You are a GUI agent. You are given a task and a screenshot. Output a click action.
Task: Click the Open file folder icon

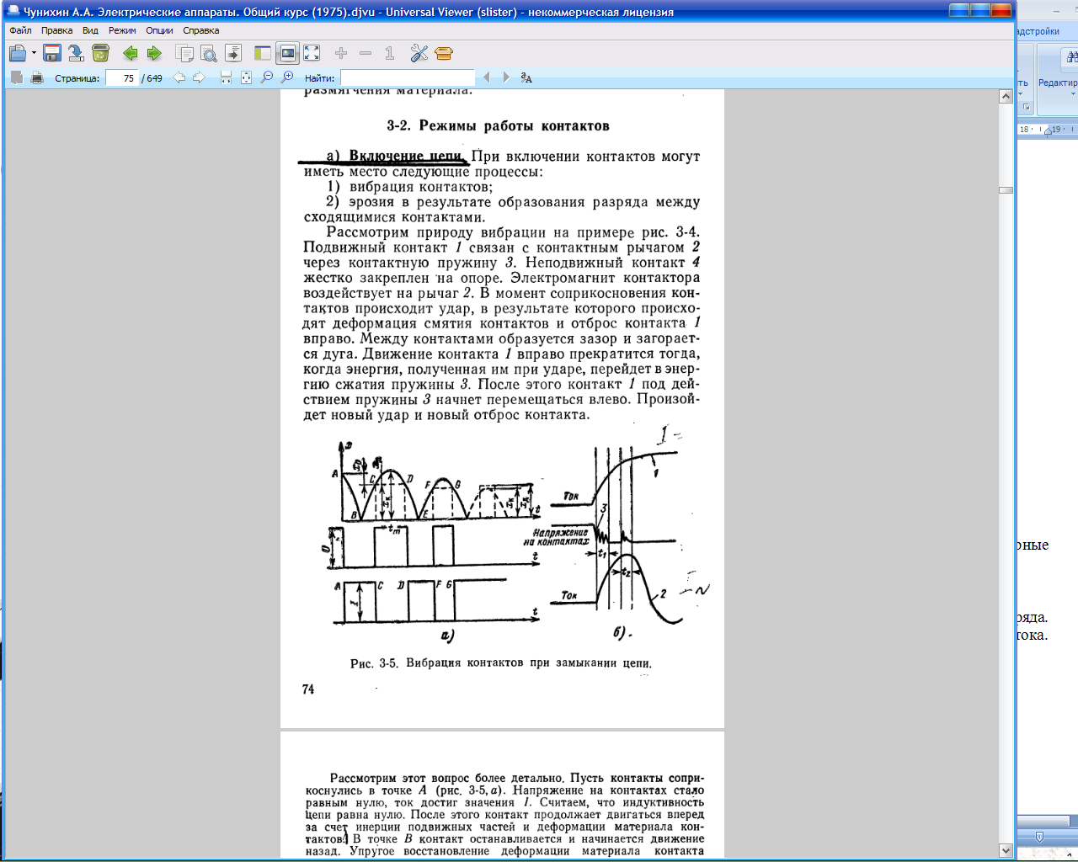[17, 53]
